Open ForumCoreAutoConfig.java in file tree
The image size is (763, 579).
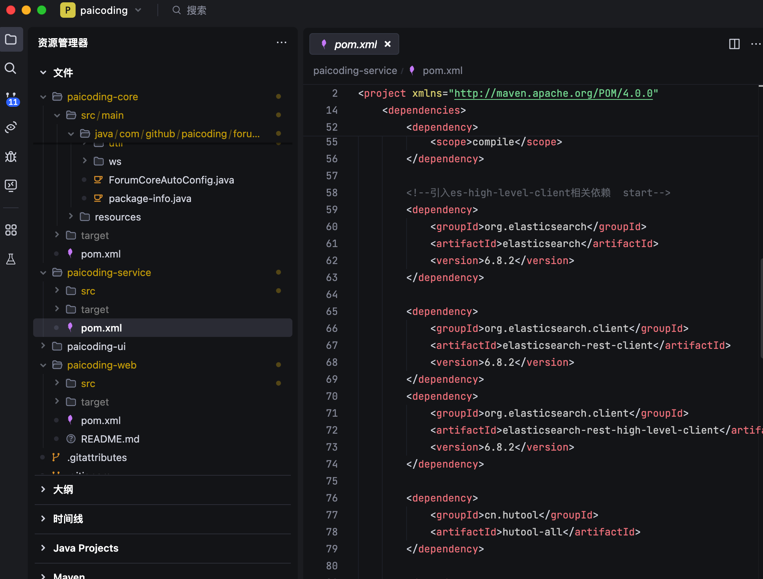click(x=171, y=180)
